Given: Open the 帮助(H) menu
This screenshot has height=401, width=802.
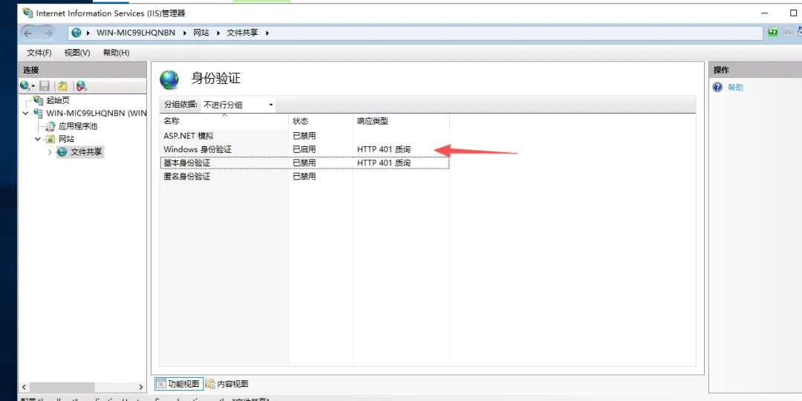Looking at the screenshot, I should [x=116, y=53].
